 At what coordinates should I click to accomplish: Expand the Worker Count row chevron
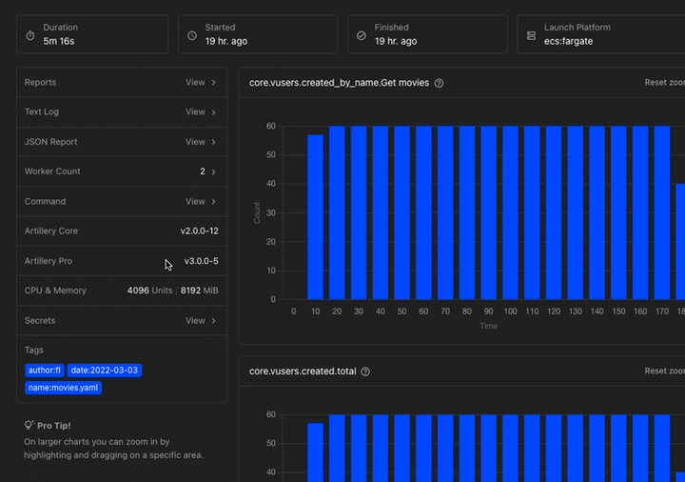pyautogui.click(x=213, y=171)
